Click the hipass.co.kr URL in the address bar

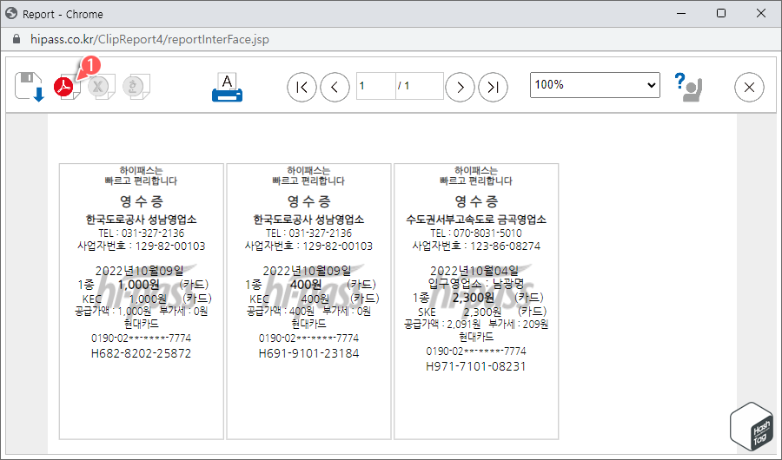click(x=149, y=39)
